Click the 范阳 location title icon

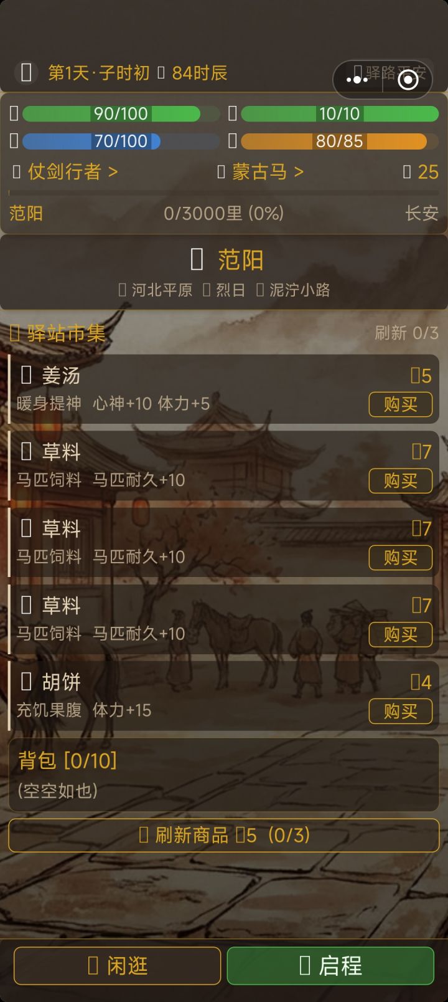(x=197, y=259)
